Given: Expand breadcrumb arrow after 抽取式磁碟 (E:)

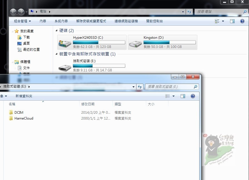Looking at the screenshot, I should 29,87.
